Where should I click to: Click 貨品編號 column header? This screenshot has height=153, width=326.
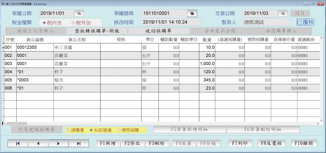[35, 40]
